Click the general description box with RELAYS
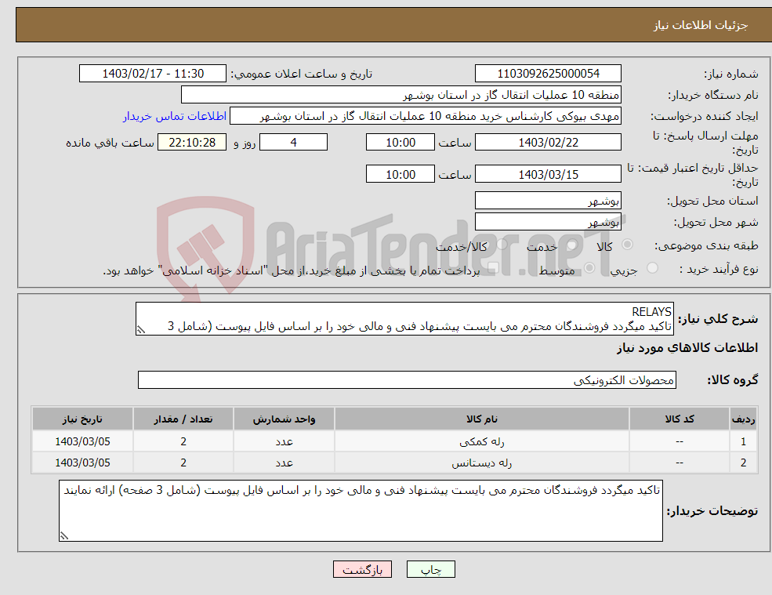The width and height of the screenshot is (772, 595). pyautogui.click(x=404, y=319)
